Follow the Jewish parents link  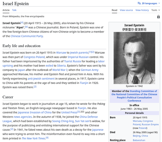79,52
